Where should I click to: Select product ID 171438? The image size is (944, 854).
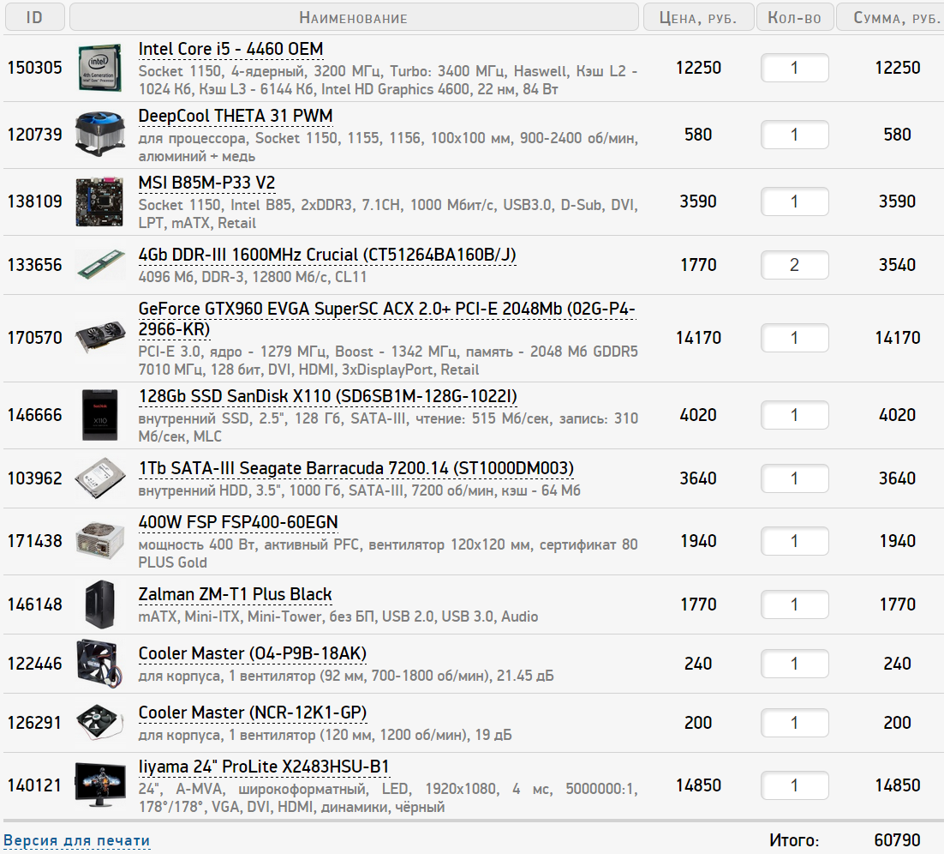[x=35, y=540]
